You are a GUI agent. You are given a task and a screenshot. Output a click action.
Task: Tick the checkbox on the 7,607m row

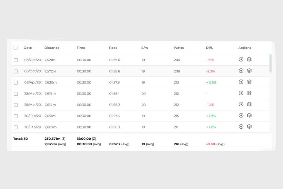point(16,127)
